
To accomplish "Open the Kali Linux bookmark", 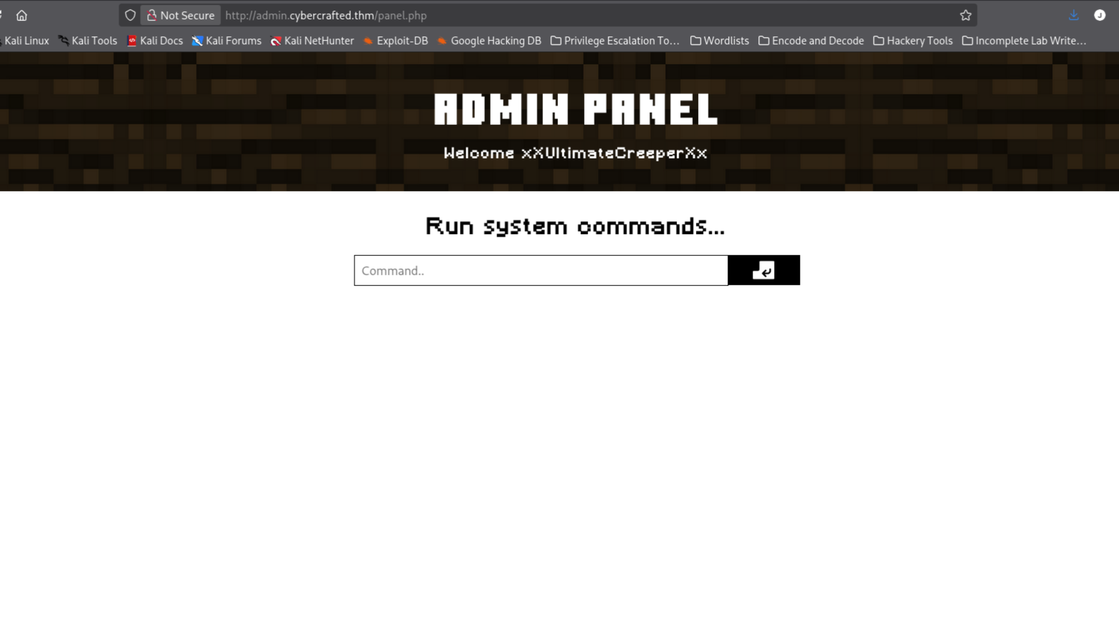I will click(25, 41).
